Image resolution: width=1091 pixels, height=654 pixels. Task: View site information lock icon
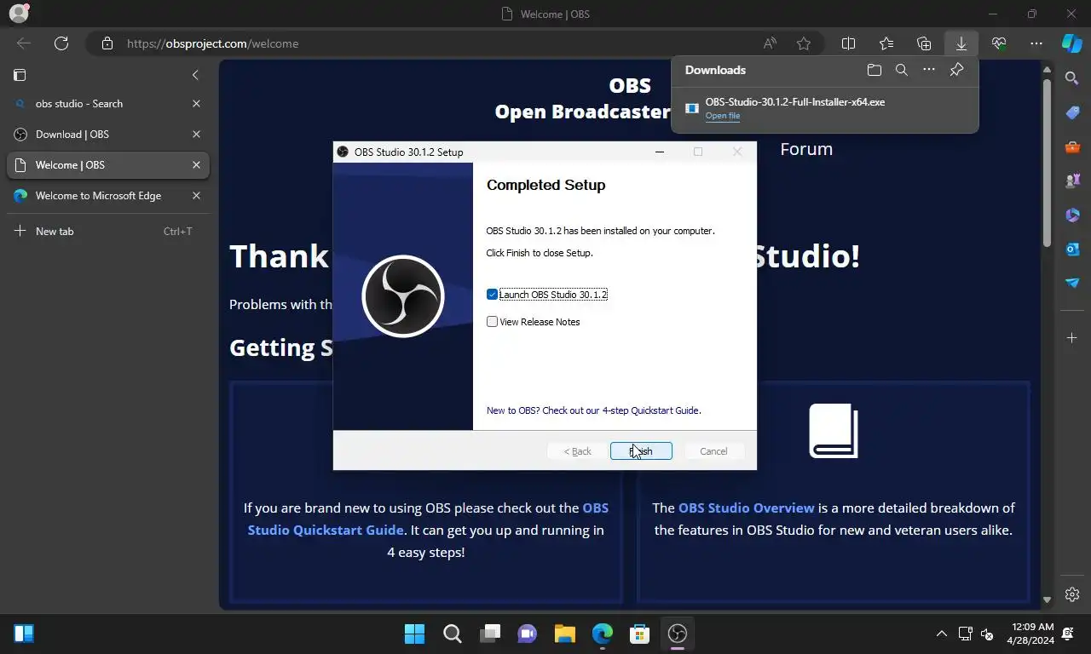[x=107, y=43]
